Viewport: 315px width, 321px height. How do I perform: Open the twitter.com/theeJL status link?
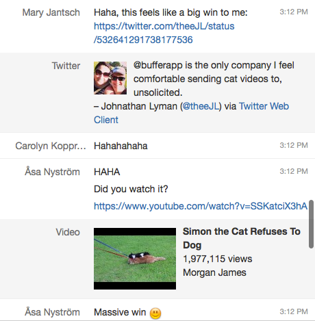164,33
